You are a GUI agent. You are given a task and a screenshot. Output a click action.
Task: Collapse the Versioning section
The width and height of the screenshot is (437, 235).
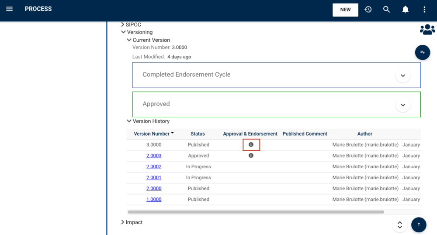tap(124, 32)
